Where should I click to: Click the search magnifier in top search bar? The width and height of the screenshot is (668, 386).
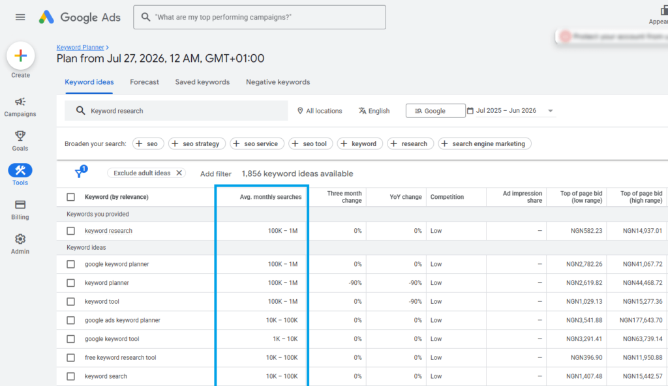pos(145,17)
